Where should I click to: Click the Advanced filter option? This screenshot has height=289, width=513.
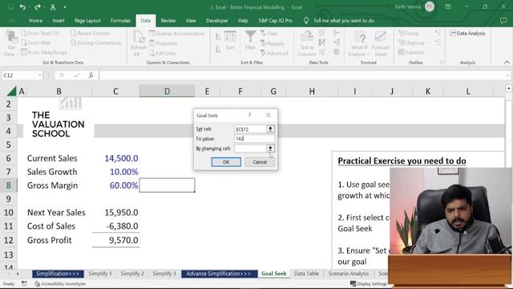pos(274,53)
